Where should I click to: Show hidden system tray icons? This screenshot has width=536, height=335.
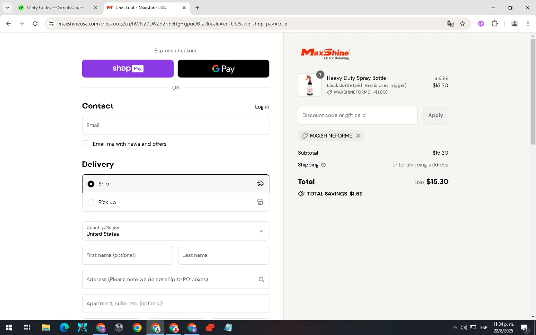[455, 327]
